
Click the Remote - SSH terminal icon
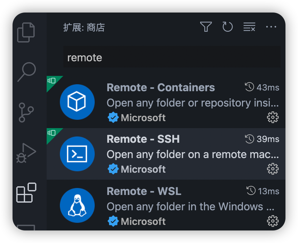[x=77, y=153]
